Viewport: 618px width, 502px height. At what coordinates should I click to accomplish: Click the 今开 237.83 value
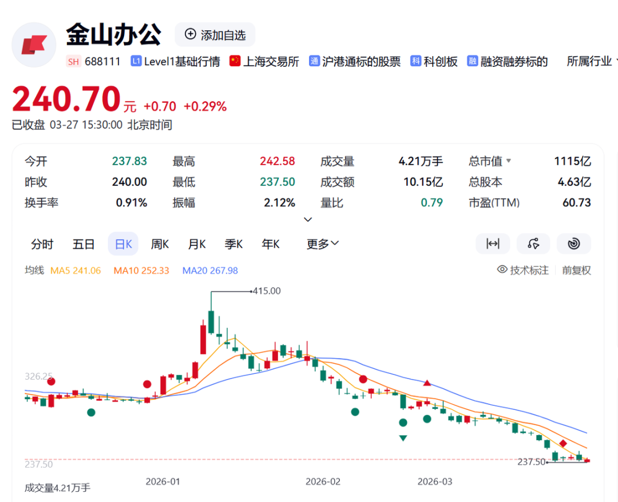click(129, 161)
